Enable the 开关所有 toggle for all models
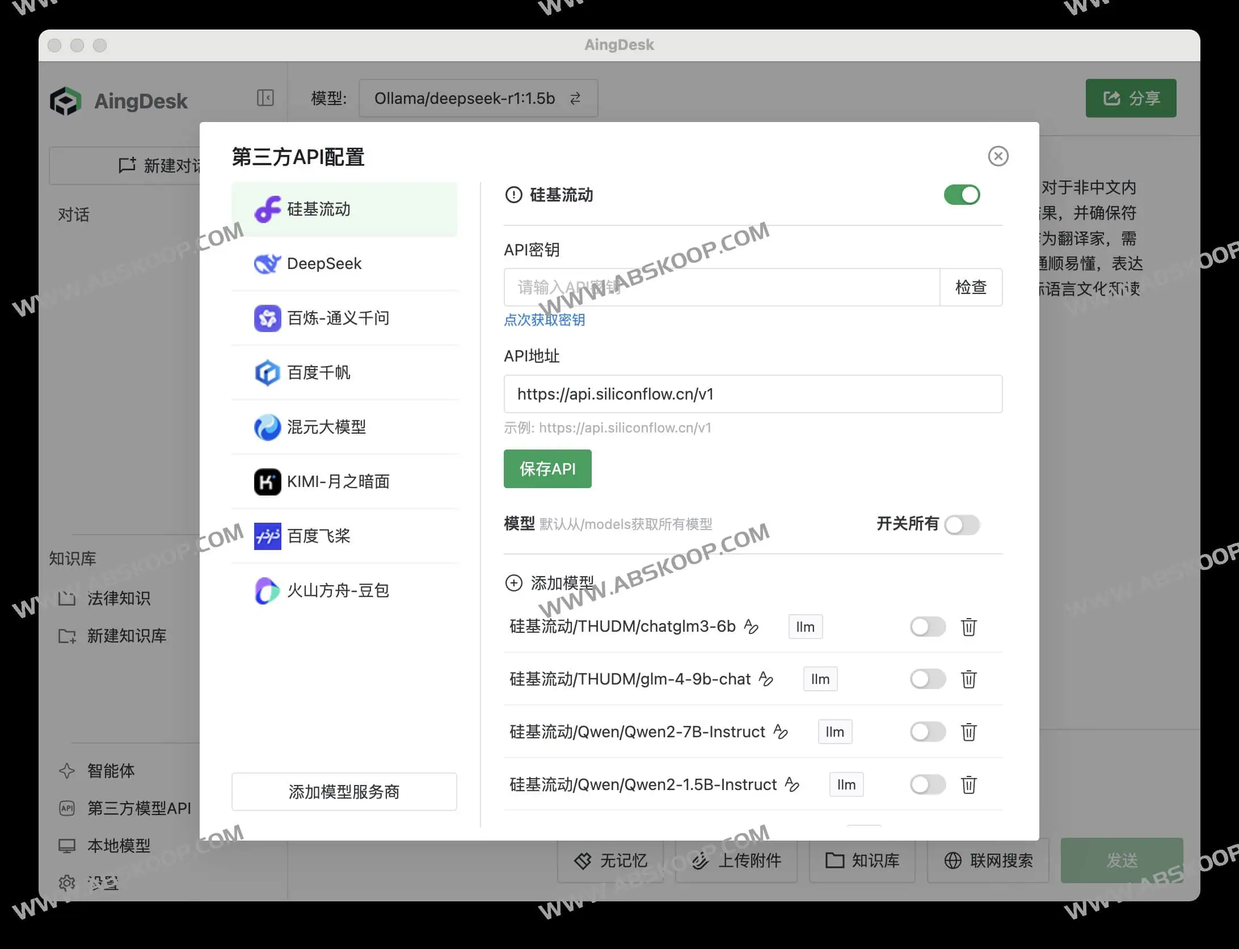1239x949 pixels. click(x=961, y=525)
